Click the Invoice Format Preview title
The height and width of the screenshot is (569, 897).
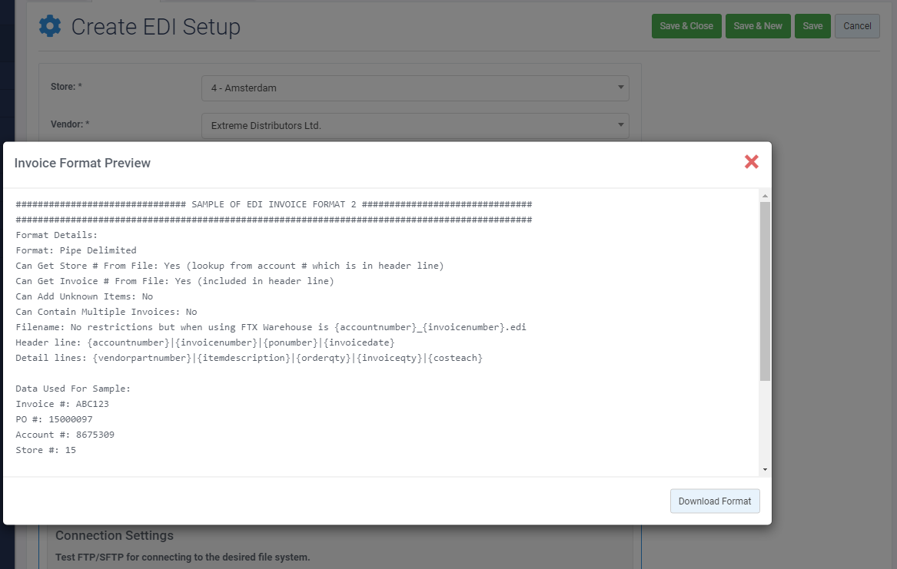click(x=82, y=163)
